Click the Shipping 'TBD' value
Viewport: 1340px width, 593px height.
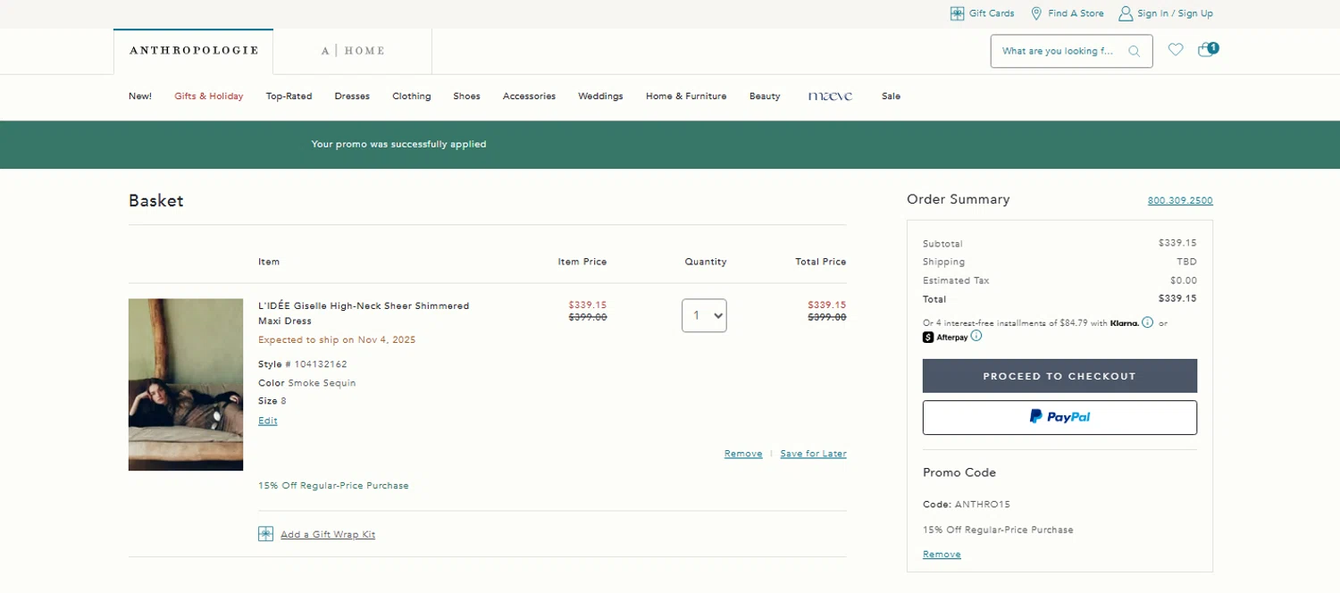point(1186,262)
